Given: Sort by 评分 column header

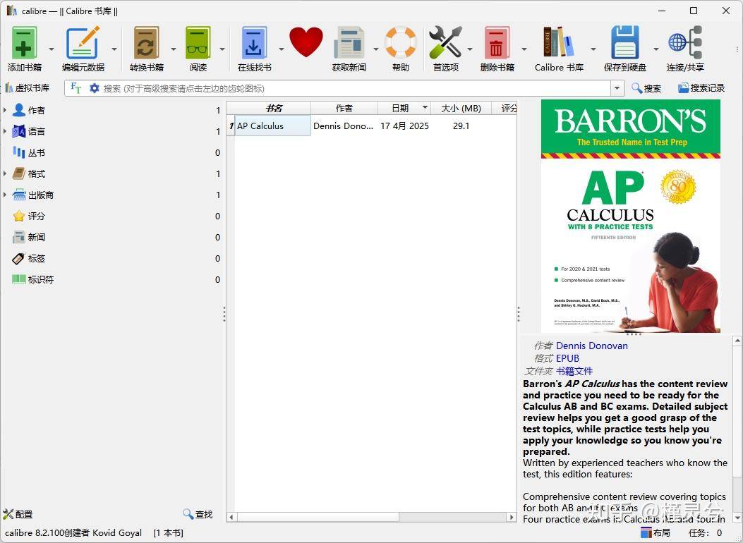Looking at the screenshot, I should click(505, 108).
